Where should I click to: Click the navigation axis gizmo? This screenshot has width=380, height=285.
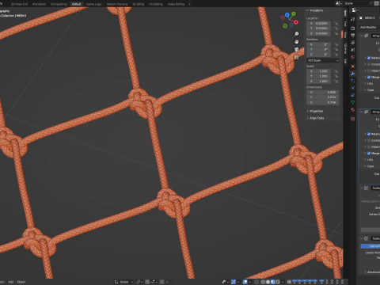[289, 20]
